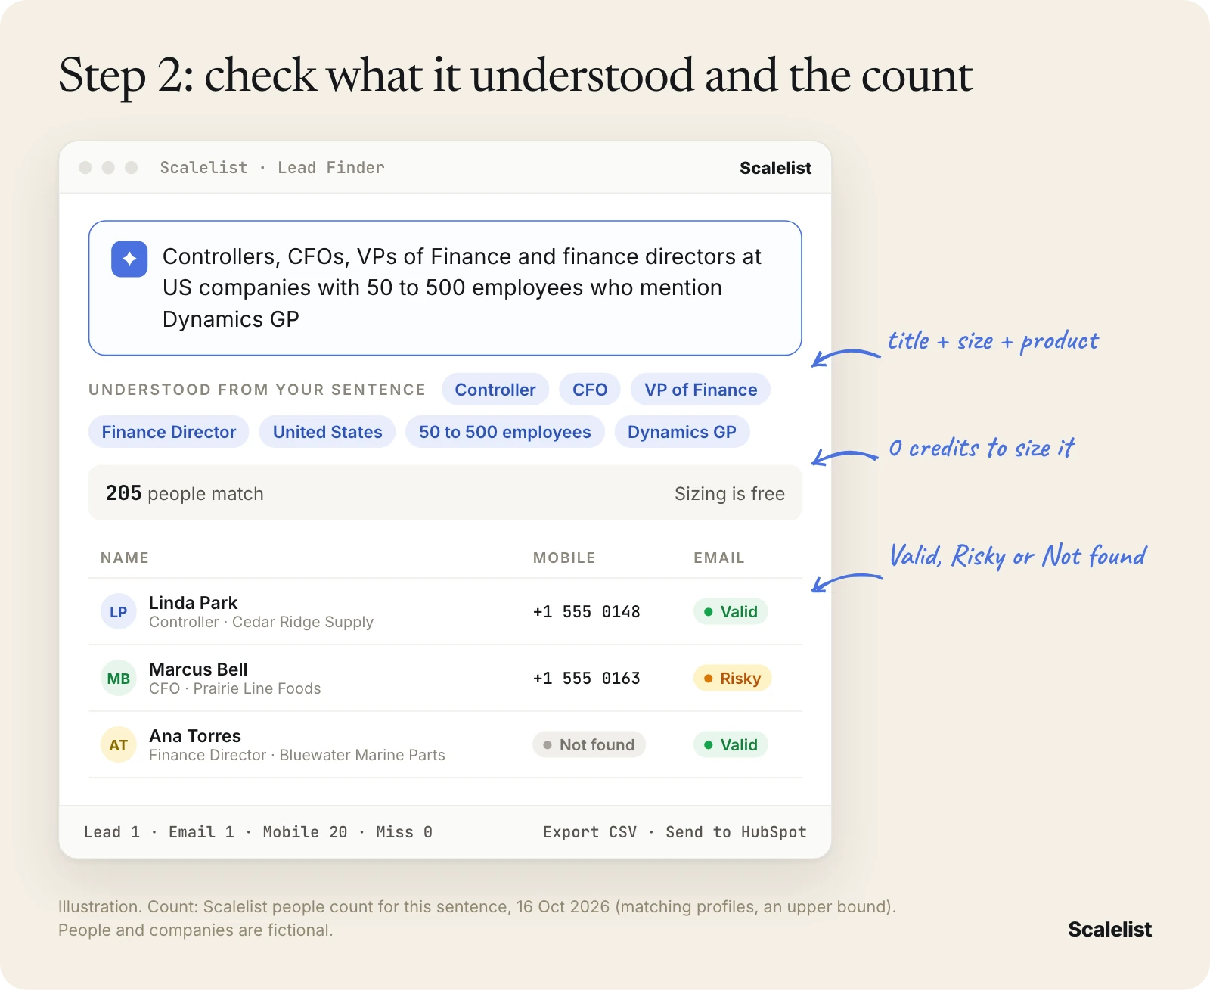The height and width of the screenshot is (991, 1210).
Task: Click the LP avatar for Linda Park
Action: [119, 611]
